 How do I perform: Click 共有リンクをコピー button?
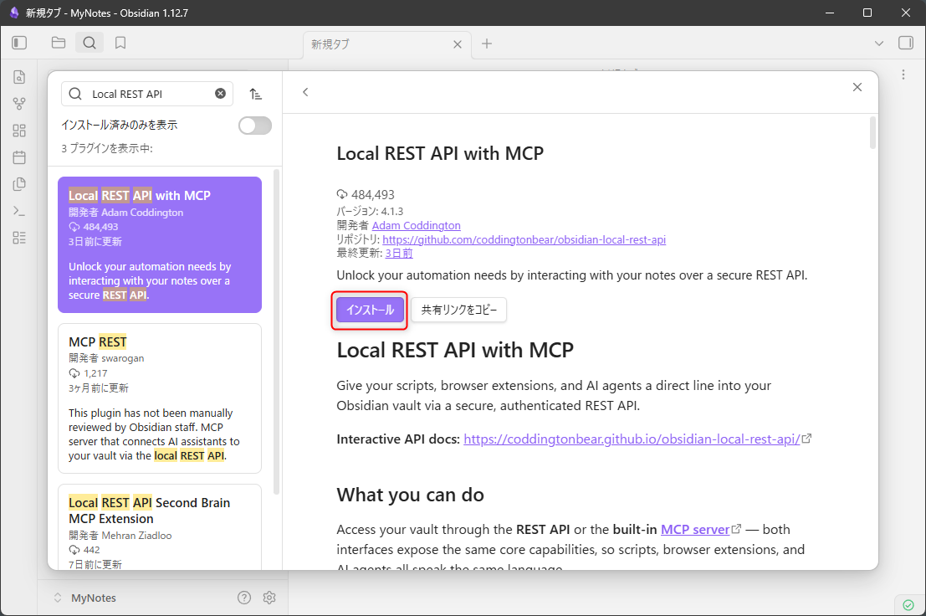pos(459,310)
